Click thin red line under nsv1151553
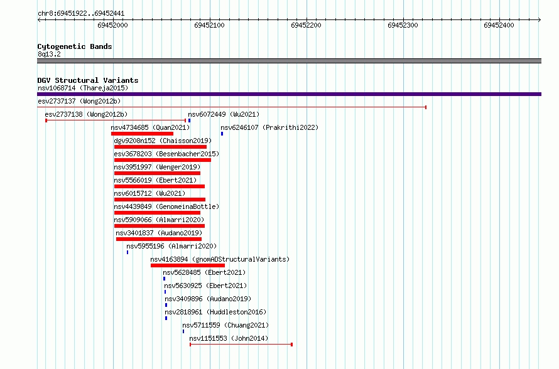 pyautogui.click(x=241, y=345)
